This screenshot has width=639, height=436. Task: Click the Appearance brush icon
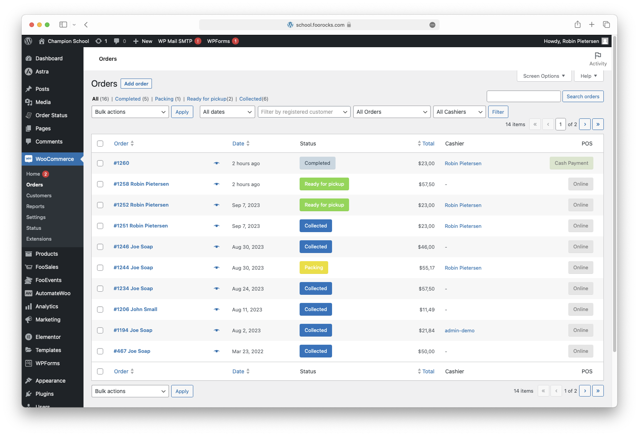(29, 381)
